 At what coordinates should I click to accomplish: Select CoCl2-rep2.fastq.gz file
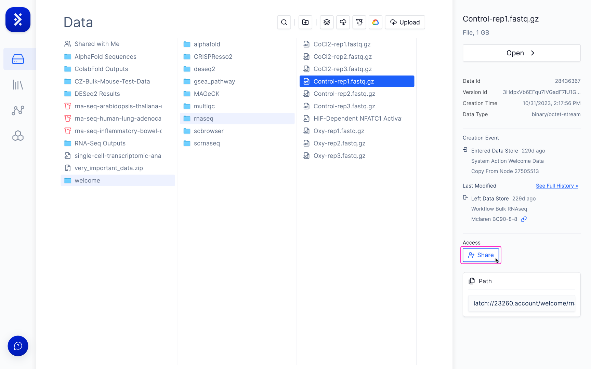click(x=357, y=56)
